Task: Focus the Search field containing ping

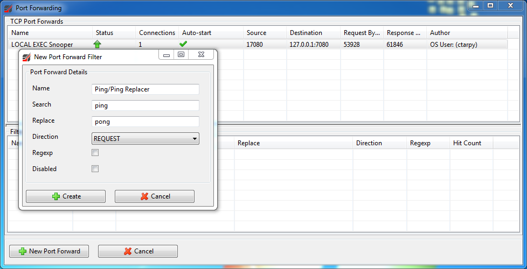Action: click(145, 105)
